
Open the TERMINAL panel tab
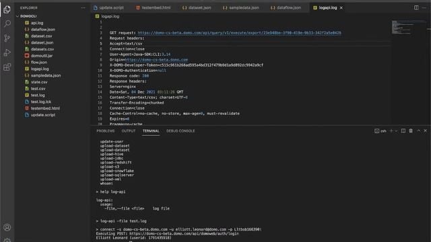151,131
